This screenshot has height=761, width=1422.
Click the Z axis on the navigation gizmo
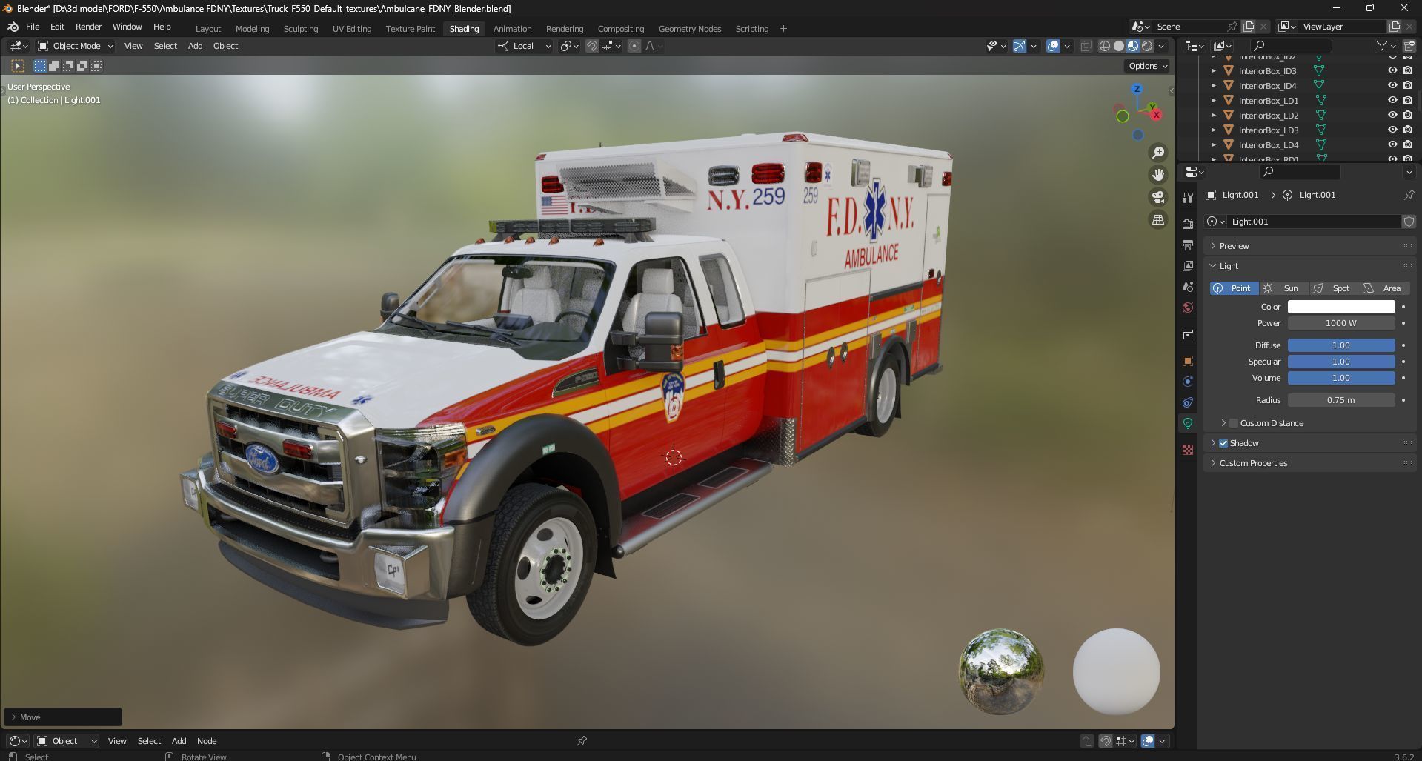pyautogui.click(x=1137, y=89)
